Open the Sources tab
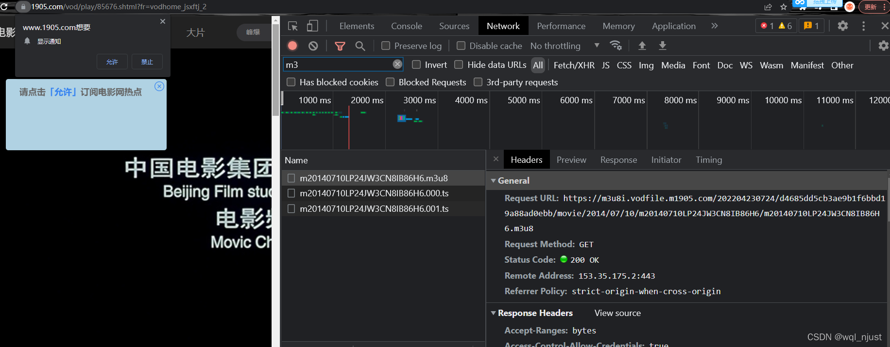 [x=454, y=26]
